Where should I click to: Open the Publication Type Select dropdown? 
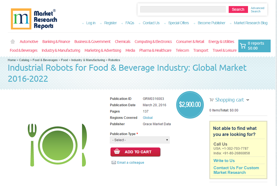139,140
